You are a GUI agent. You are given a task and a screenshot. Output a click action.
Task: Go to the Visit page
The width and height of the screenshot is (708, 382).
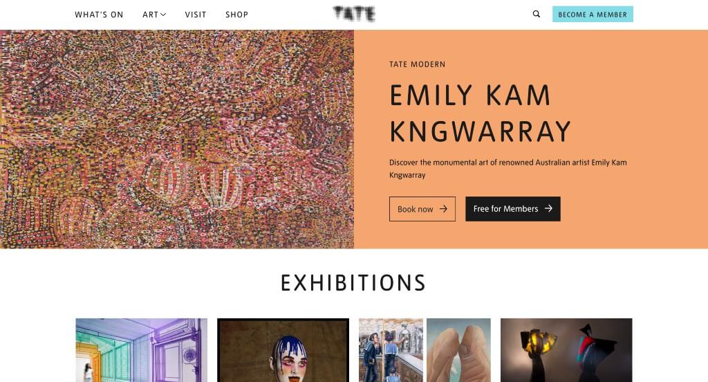coord(196,15)
